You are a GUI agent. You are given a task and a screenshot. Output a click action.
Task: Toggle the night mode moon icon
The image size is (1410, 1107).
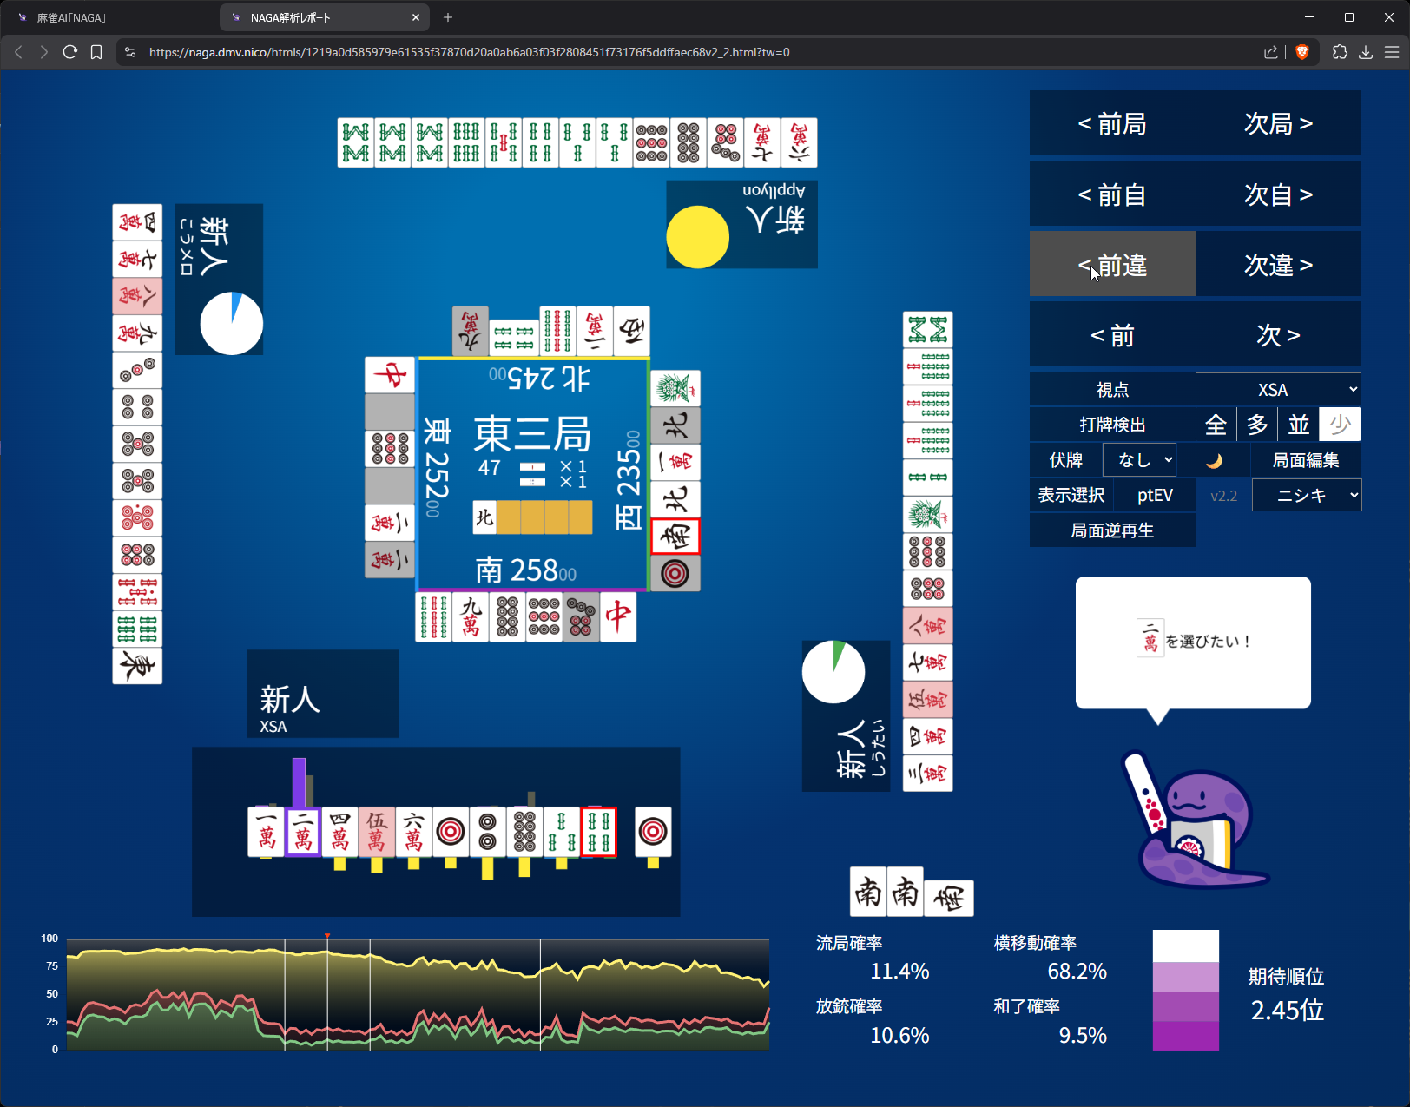click(1214, 460)
